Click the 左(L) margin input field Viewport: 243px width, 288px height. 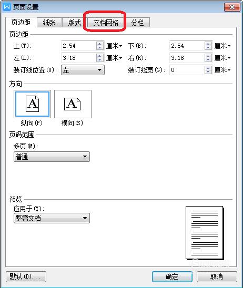[x=78, y=58]
